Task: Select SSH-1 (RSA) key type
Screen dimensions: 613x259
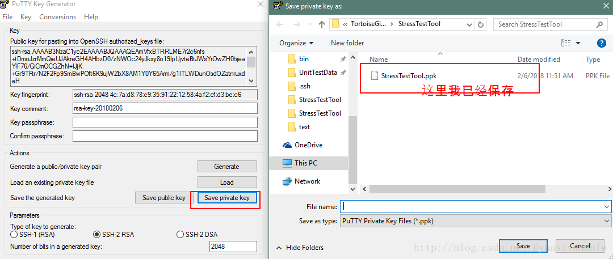Action: point(32,235)
